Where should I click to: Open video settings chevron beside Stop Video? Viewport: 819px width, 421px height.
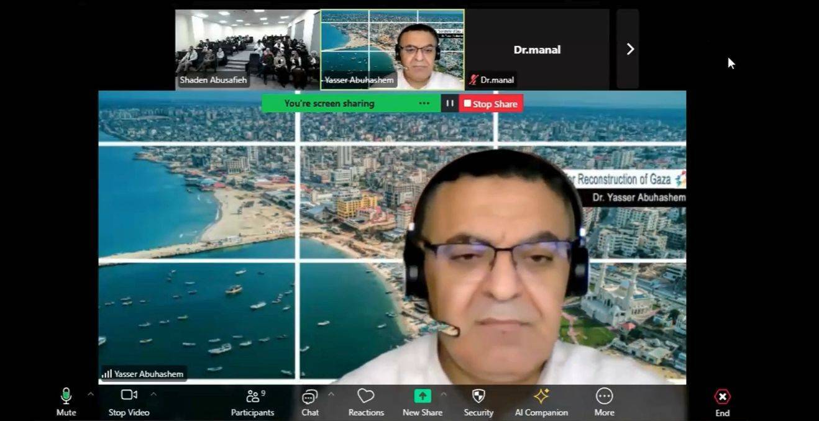tap(153, 393)
